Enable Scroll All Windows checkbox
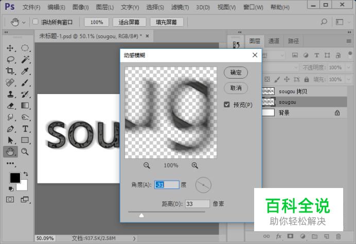This screenshot has width=356, height=244. tap(35, 22)
